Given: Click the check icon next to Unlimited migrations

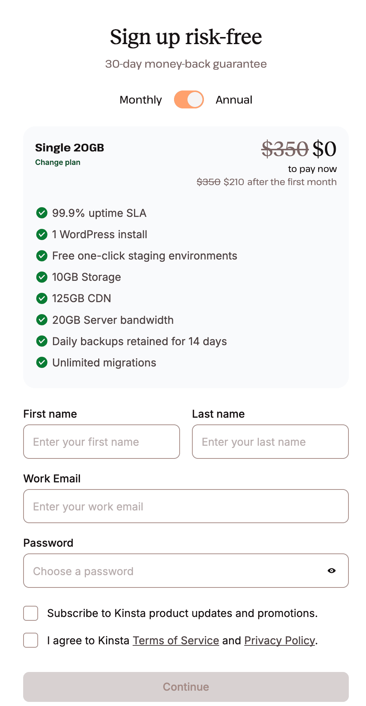Looking at the screenshot, I should [x=42, y=362].
